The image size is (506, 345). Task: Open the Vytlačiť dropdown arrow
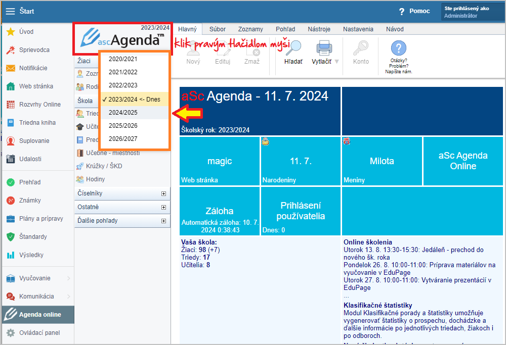pyautogui.click(x=337, y=62)
